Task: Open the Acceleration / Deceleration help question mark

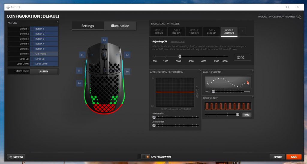Action: point(200,71)
